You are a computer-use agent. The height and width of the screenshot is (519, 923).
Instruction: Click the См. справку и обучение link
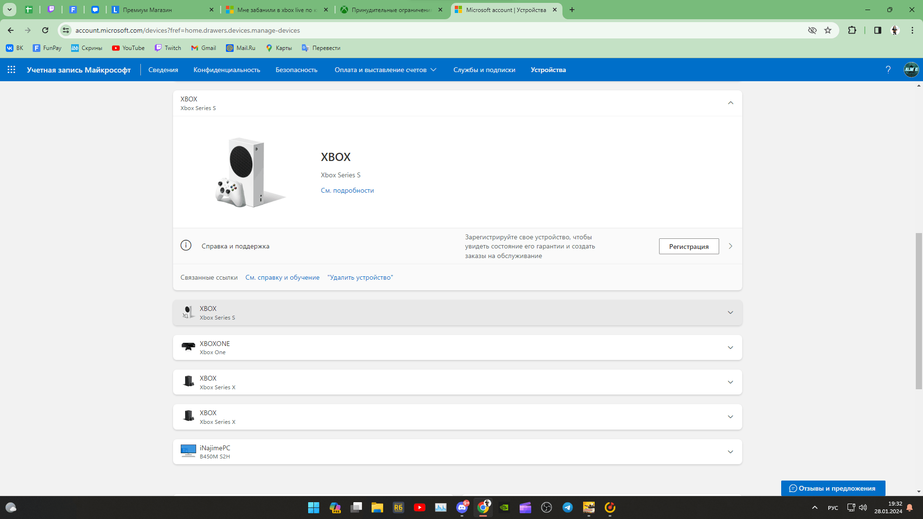(282, 277)
